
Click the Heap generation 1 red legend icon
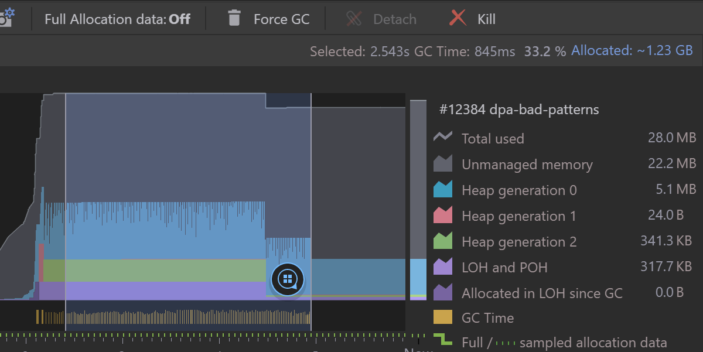[x=443, y=215]
